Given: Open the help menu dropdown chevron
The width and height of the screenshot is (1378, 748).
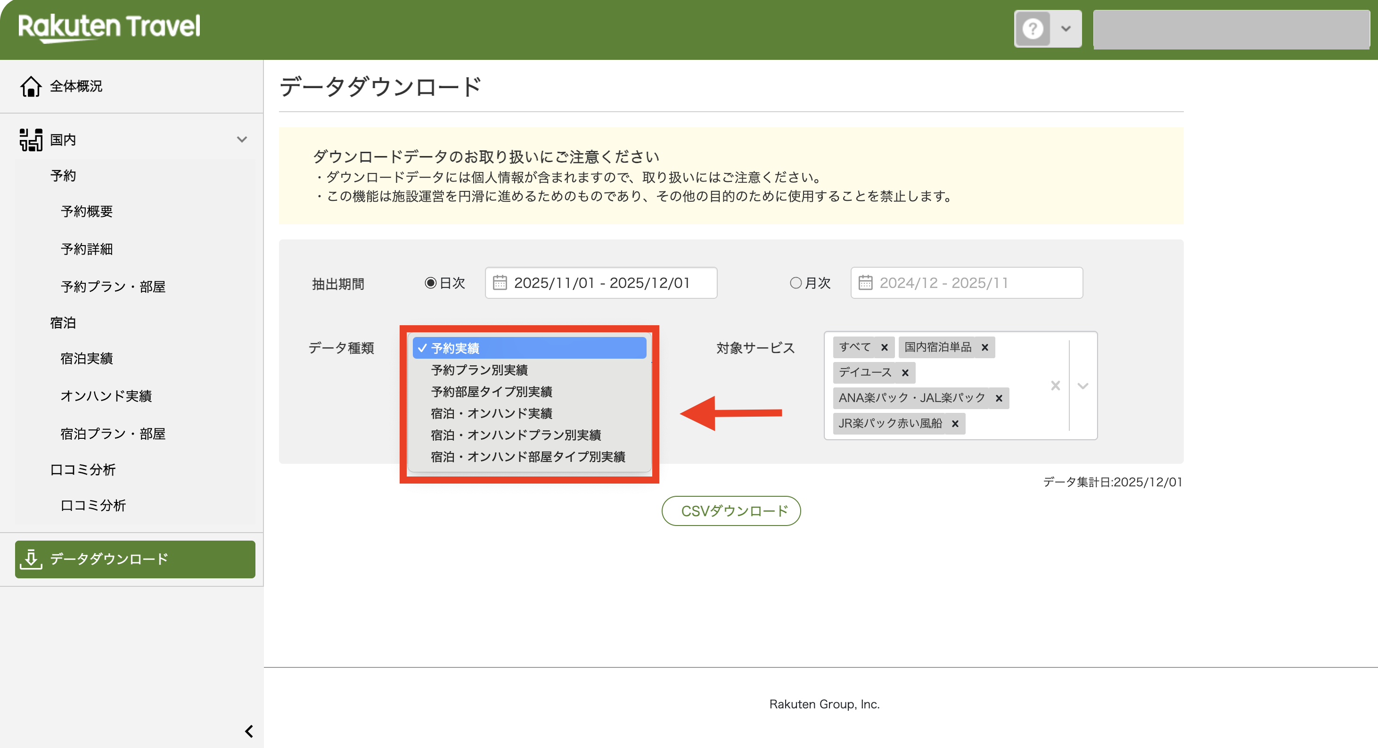Looking at the screenshot, I should click(x=1066, y=29).
